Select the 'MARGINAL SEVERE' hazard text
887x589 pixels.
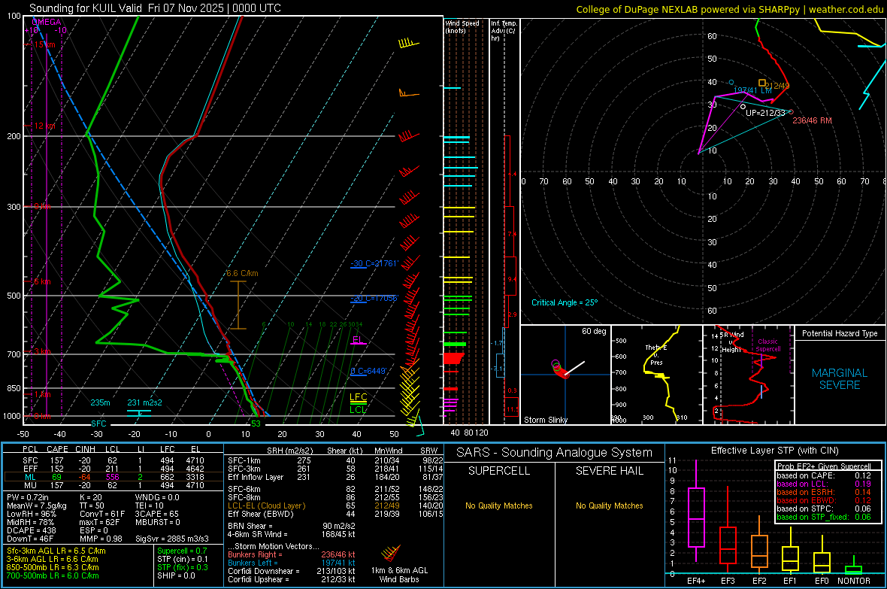(840, 379)
